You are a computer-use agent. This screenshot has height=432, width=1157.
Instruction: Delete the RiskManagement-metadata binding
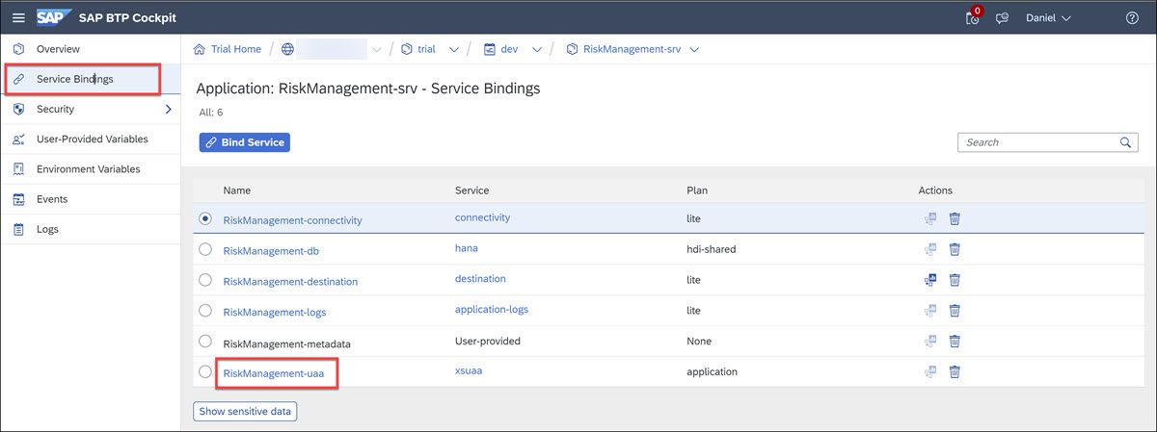[955, 341]
